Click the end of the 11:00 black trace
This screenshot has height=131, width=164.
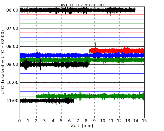73,101
